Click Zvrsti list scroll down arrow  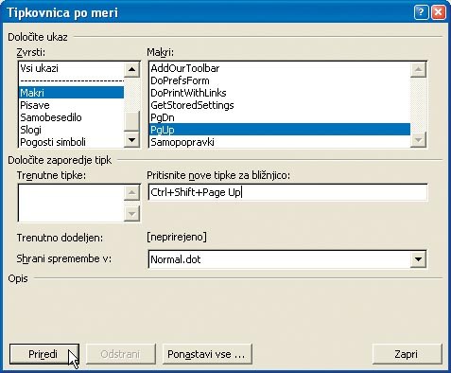131,139
